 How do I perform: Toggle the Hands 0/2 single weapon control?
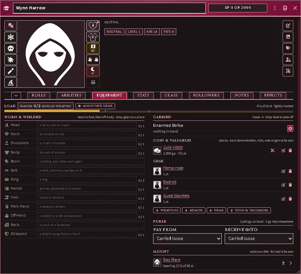click(x=45, y=106)
